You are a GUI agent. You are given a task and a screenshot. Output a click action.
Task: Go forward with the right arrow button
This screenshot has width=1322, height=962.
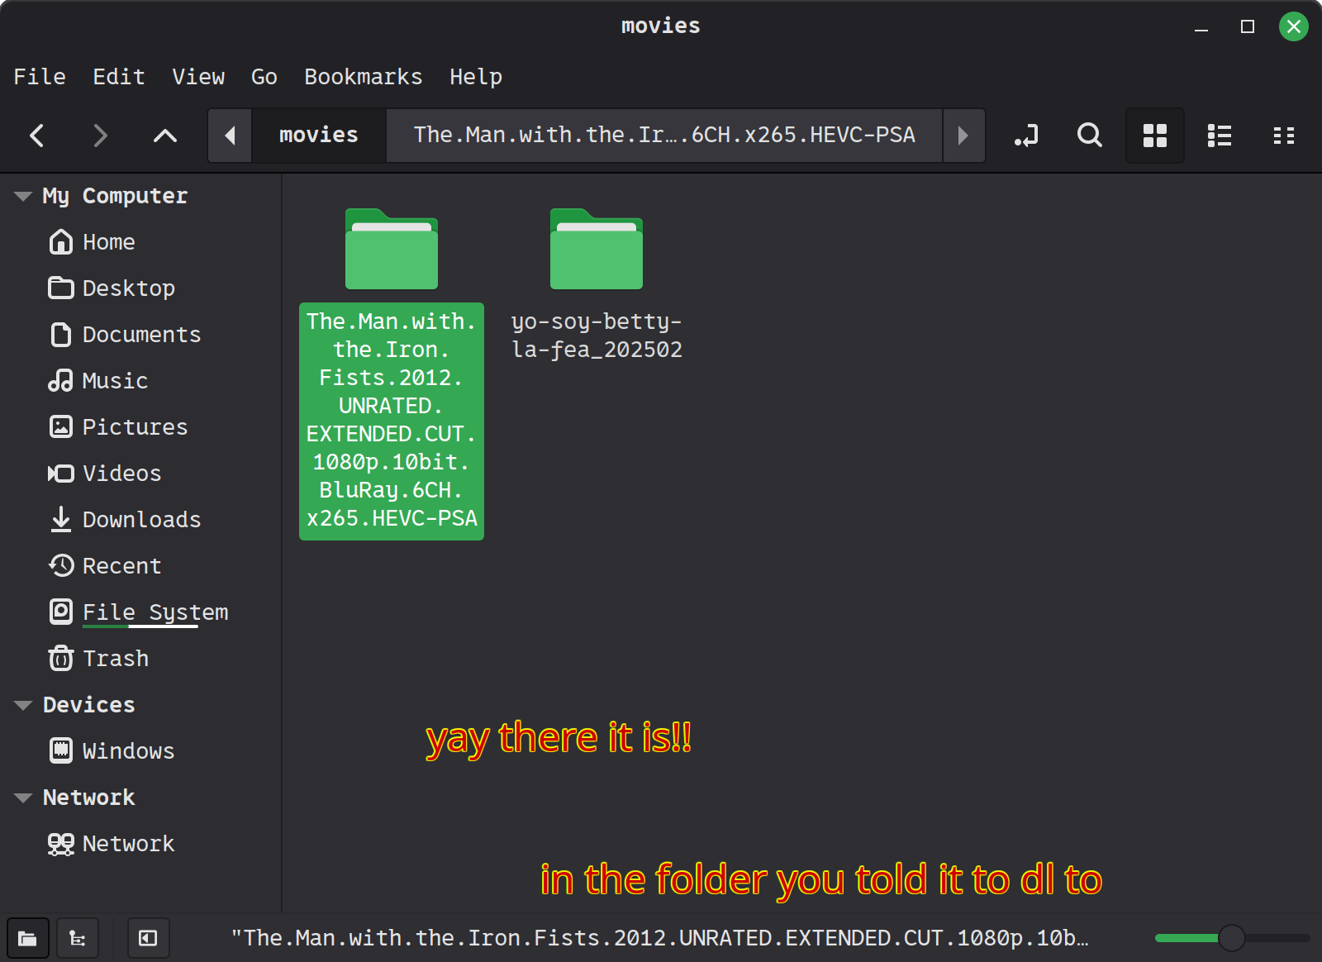click(100, 136)
